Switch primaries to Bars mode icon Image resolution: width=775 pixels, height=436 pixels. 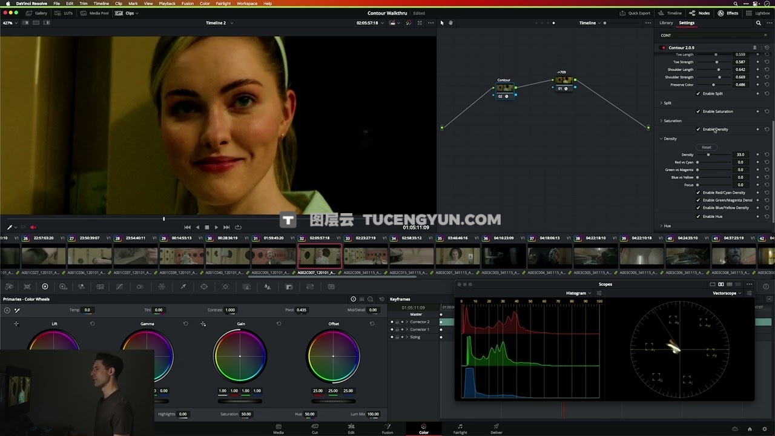(362, 299)
